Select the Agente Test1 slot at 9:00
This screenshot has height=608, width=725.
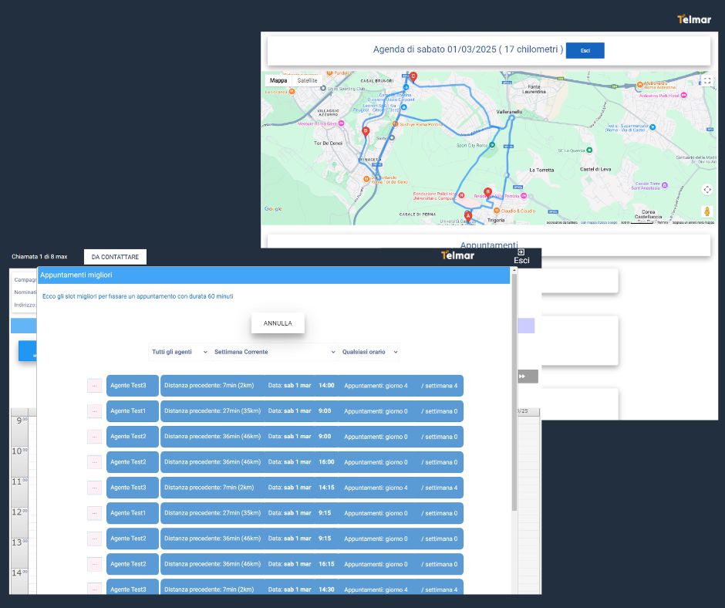[312, 411]
